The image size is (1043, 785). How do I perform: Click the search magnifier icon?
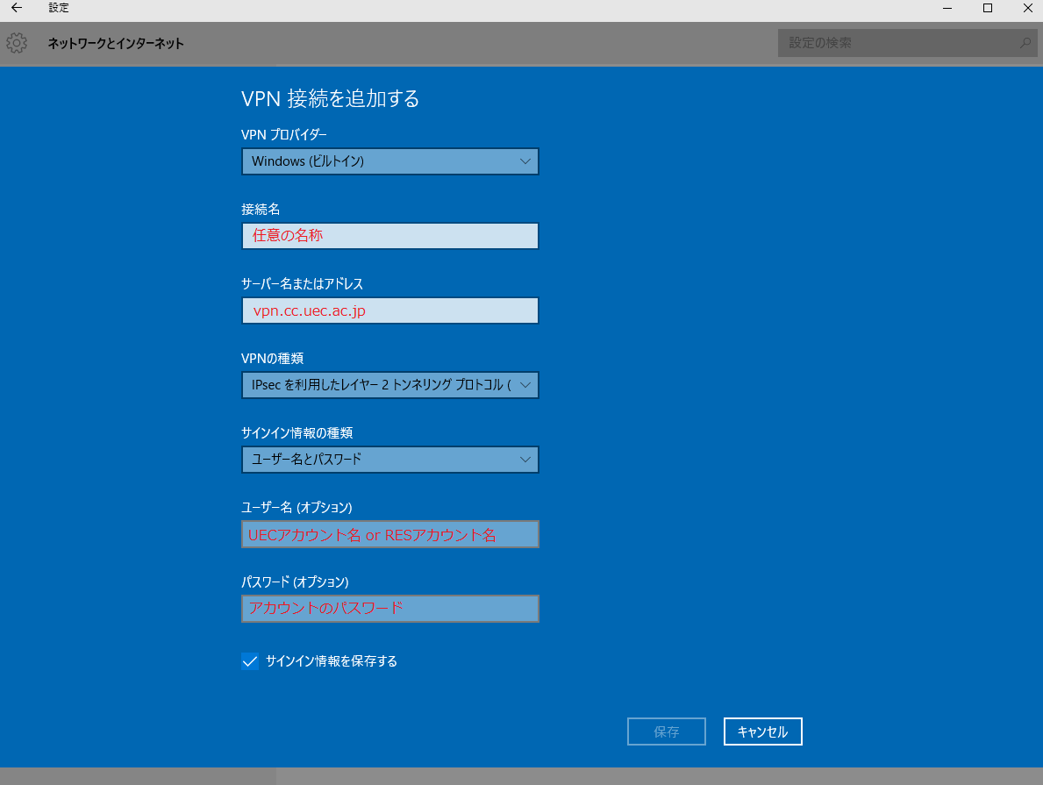coord(1025,43)
